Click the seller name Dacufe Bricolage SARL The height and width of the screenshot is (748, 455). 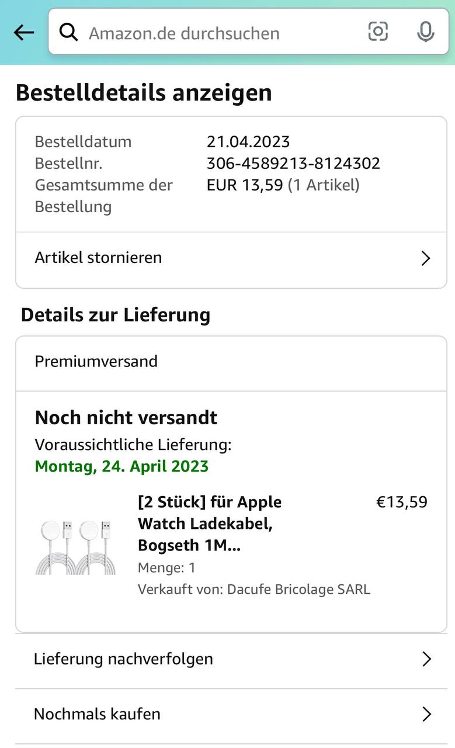coord(298,589)
